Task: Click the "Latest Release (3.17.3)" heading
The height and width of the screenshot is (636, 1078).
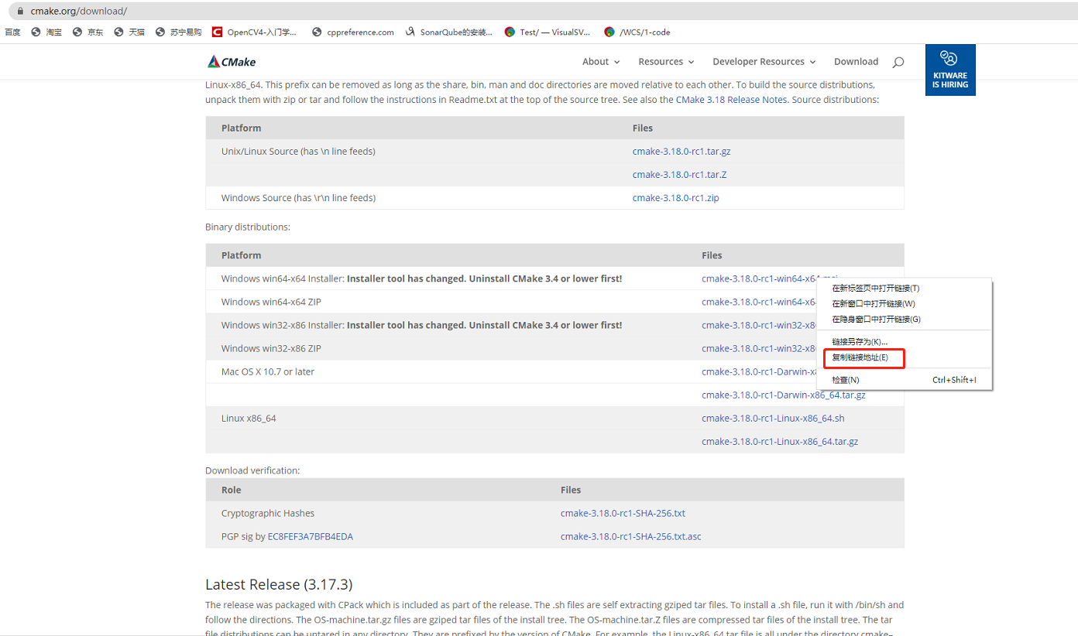Action: point(279,584)
